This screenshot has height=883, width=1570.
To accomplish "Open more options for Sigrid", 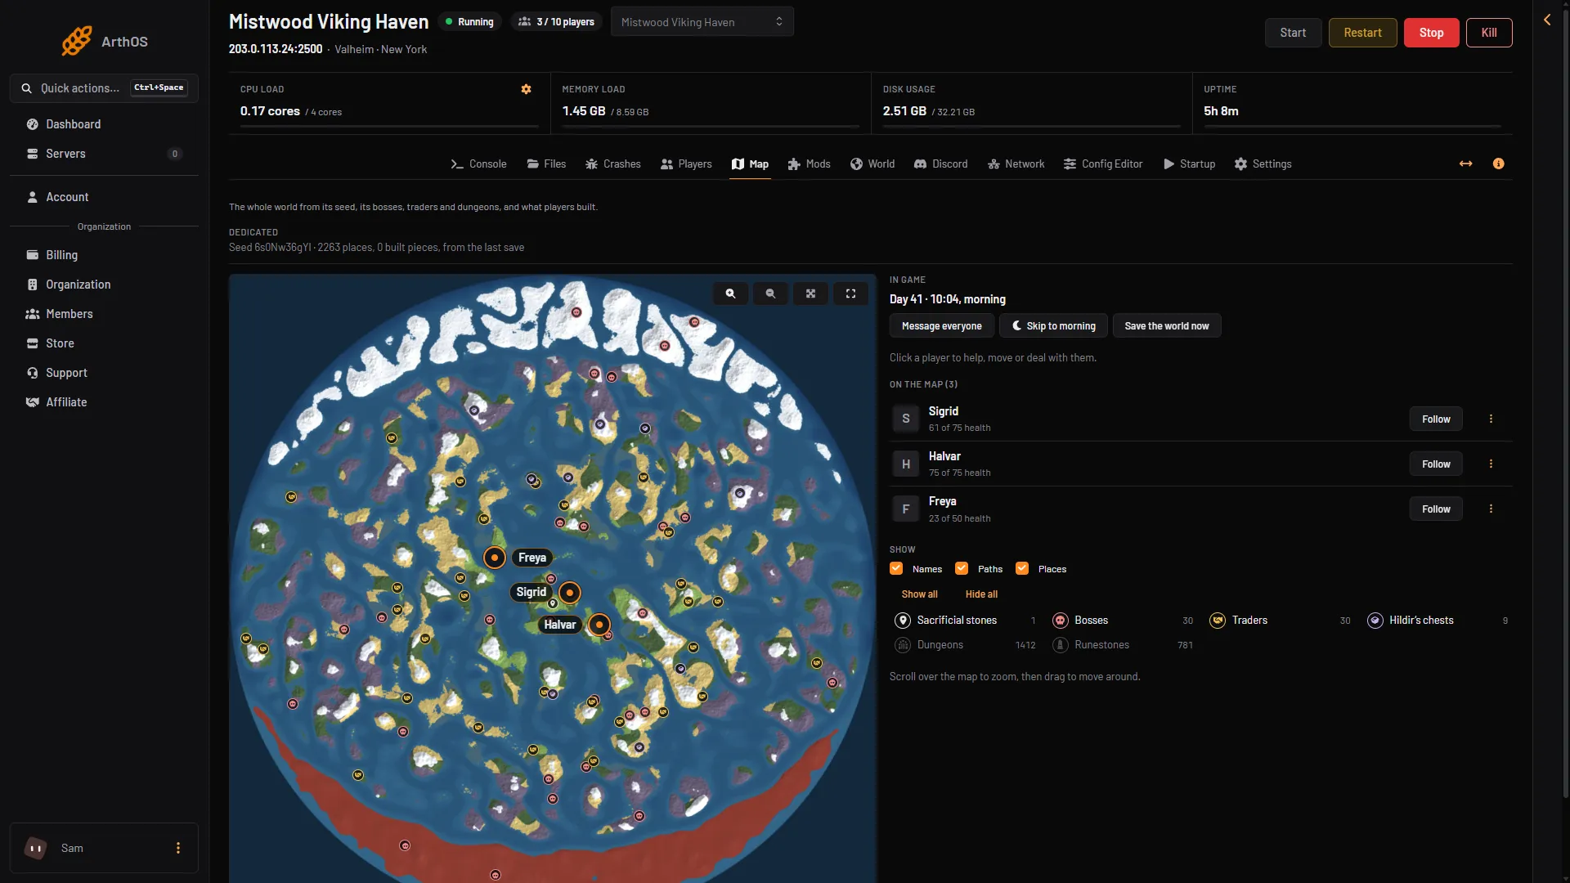I will 1491,419.
